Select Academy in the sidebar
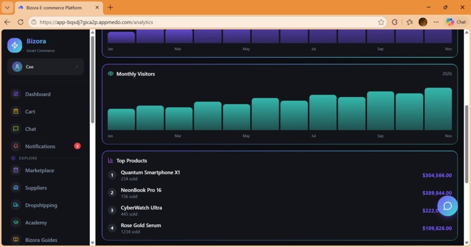This screenshot has width=471, height=247. coord(46,222)
